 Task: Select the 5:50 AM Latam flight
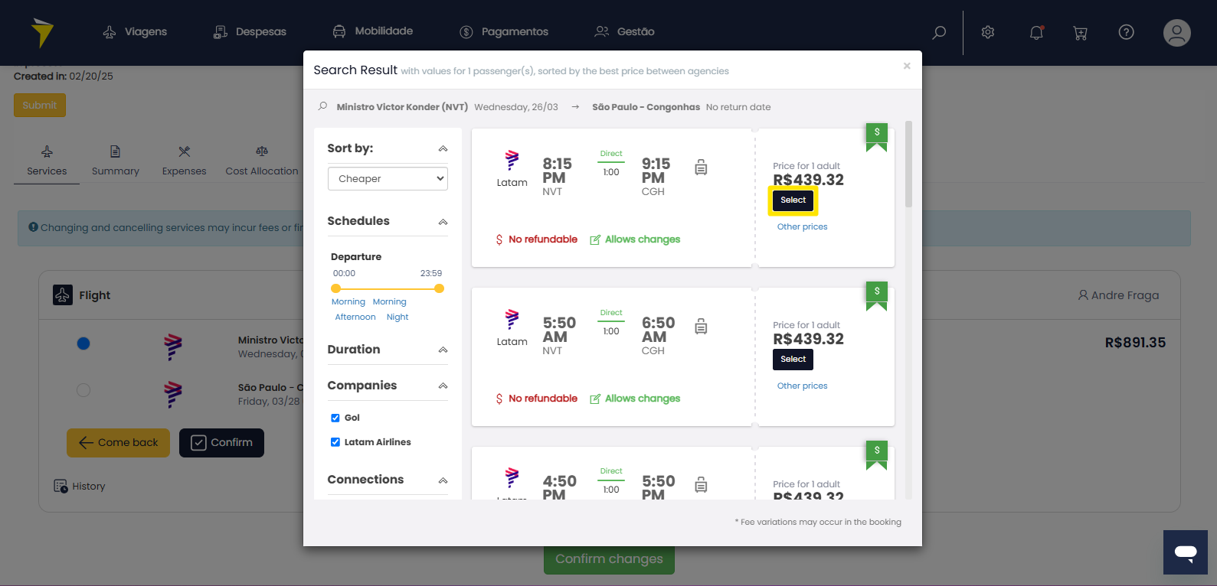793,360
